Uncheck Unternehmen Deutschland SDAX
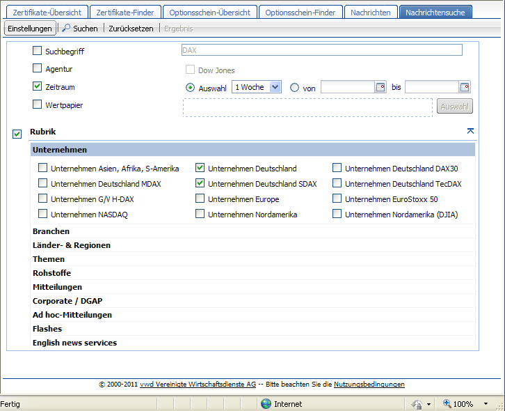 (x=200, y=183)
